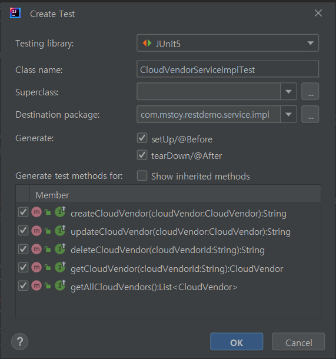Uncheck the createCloudVendor method checkbox
This screenshot has width=336, height=359.
23,212
